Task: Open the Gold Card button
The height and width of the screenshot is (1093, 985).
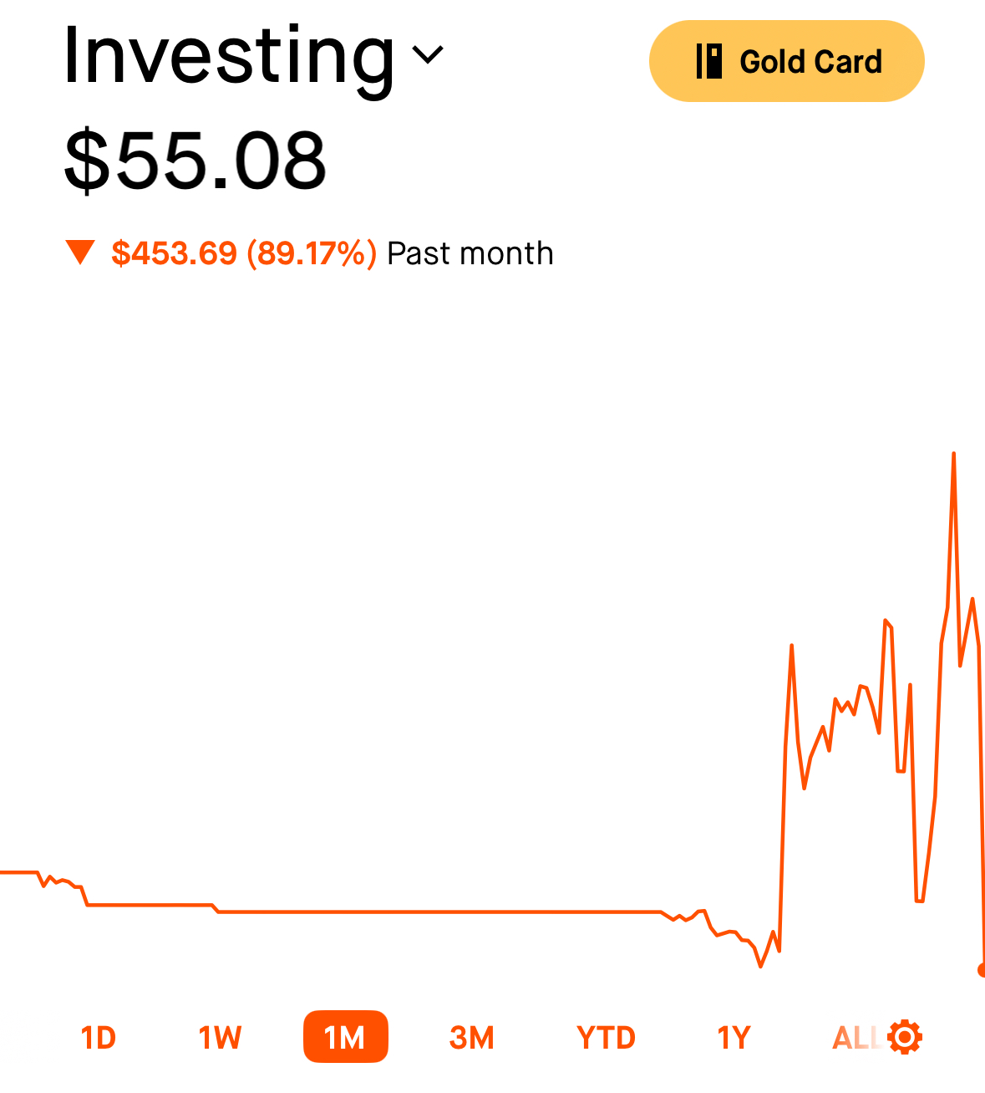Action: click(x=786, y=61)
